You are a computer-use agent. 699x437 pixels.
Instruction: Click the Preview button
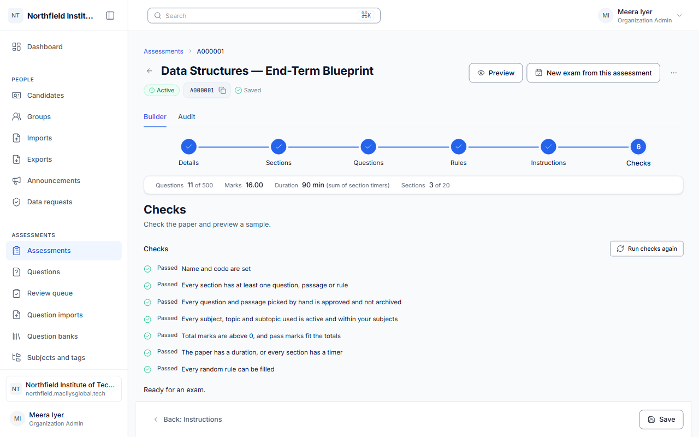(496, 73)
